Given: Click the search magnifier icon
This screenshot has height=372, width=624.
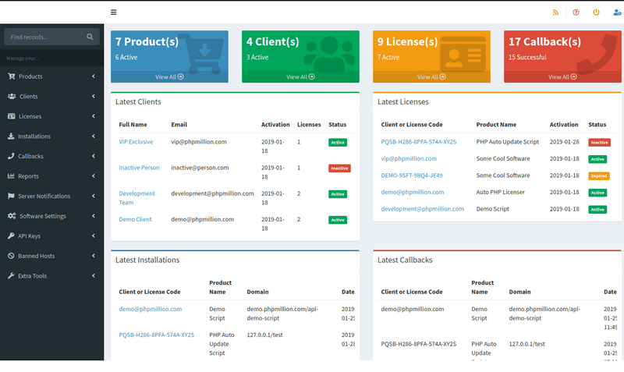Looking at the screenshot, I should (x=90, y=37).
